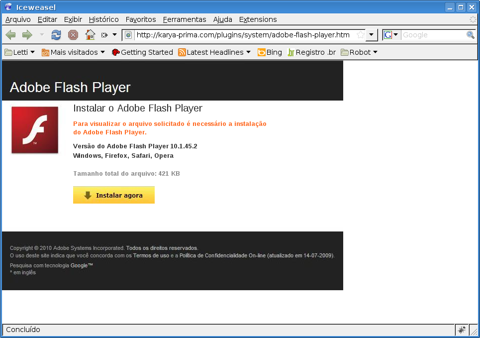
Task: Maximize the Iceweasel window
Action: pos(461,7)
